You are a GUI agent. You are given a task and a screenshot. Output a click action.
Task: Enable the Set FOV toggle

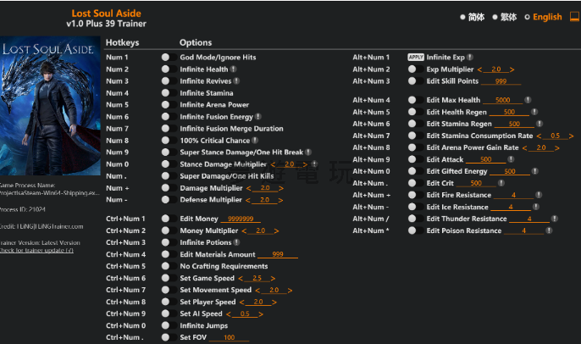(169, 337)
